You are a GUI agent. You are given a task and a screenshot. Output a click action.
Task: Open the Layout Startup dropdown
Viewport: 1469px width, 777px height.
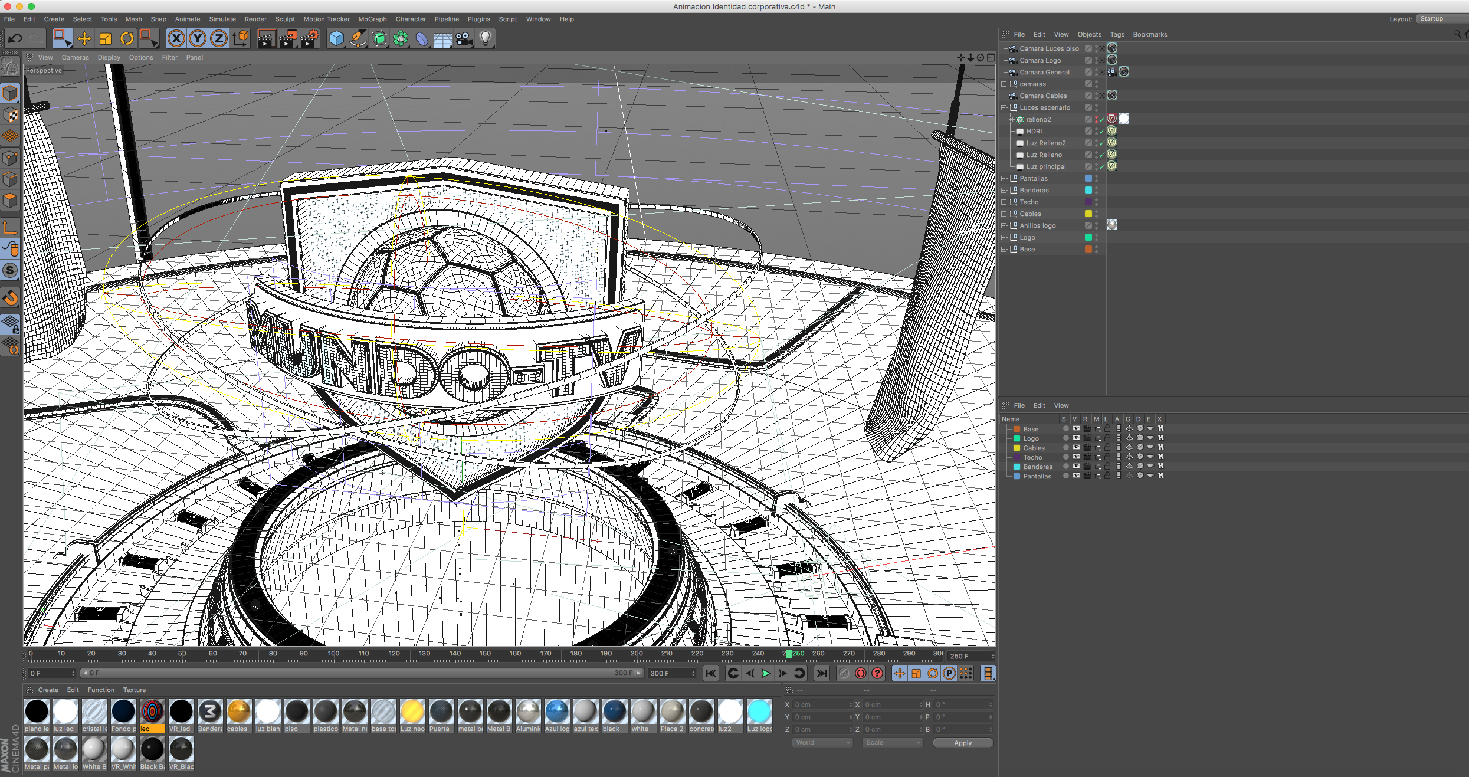[1442, 19]
